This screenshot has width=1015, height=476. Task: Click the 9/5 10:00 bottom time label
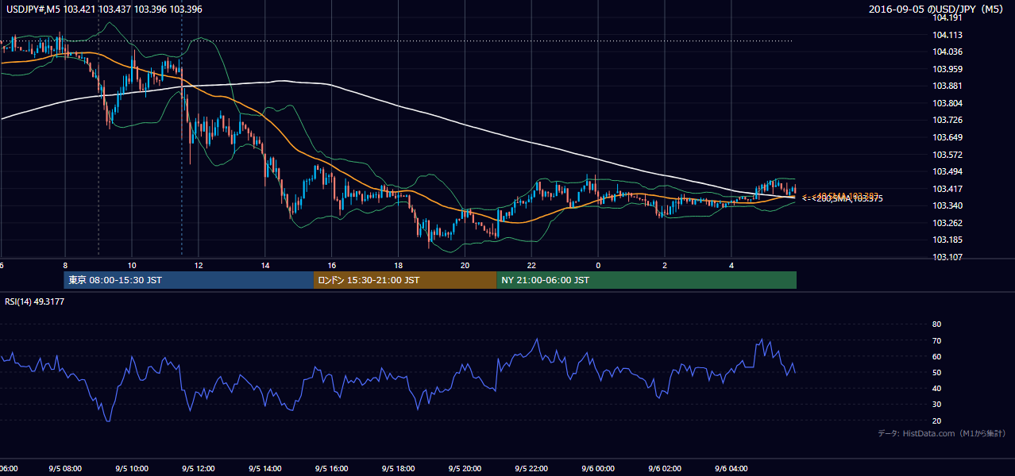coord(132,468)
